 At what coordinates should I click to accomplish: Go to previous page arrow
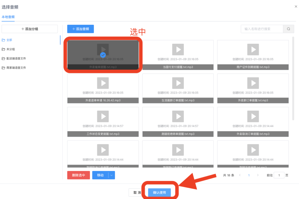[x=240, y=175]
